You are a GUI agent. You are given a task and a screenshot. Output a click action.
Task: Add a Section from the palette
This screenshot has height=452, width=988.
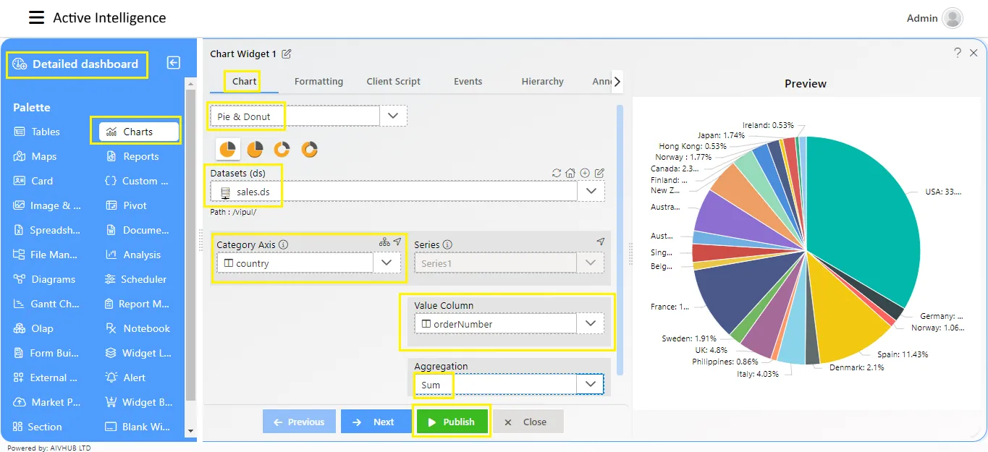pyautogui.click(x=38, y=427)
